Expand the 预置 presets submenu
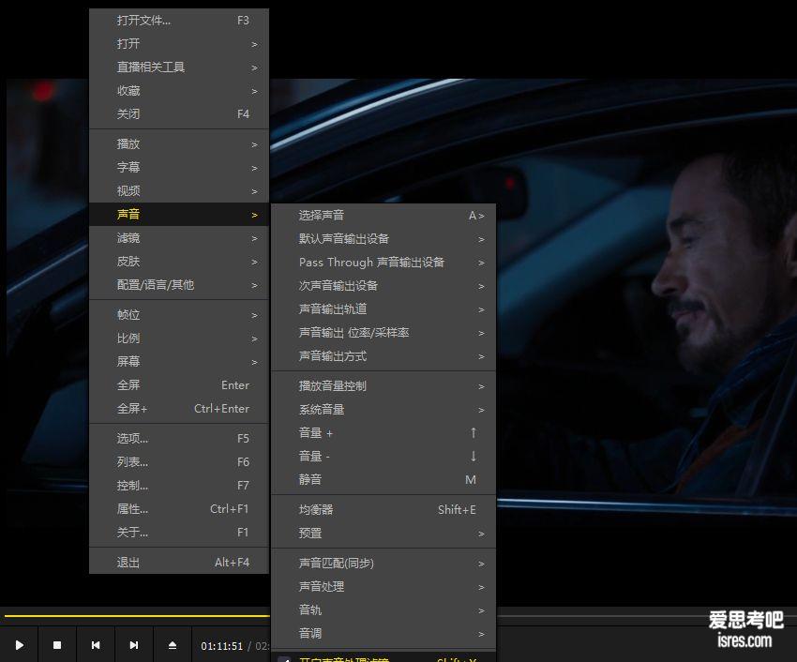The height and width of the screenshot is (662, 797). tap(383, 533)
